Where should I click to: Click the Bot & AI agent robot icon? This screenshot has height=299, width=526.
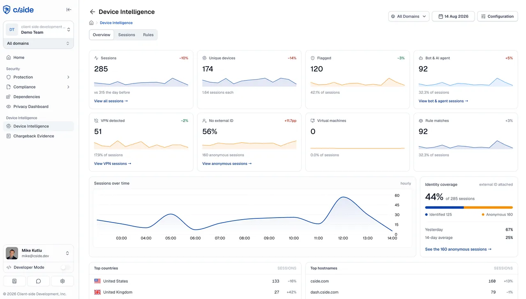(x=421, y=58)
